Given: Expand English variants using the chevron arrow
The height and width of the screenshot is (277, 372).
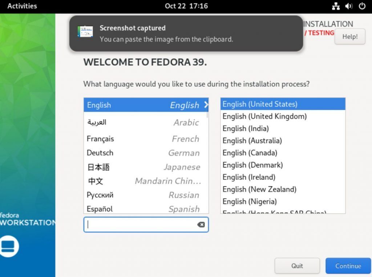Looking at the screenshot, I should [x=206, y=105].
